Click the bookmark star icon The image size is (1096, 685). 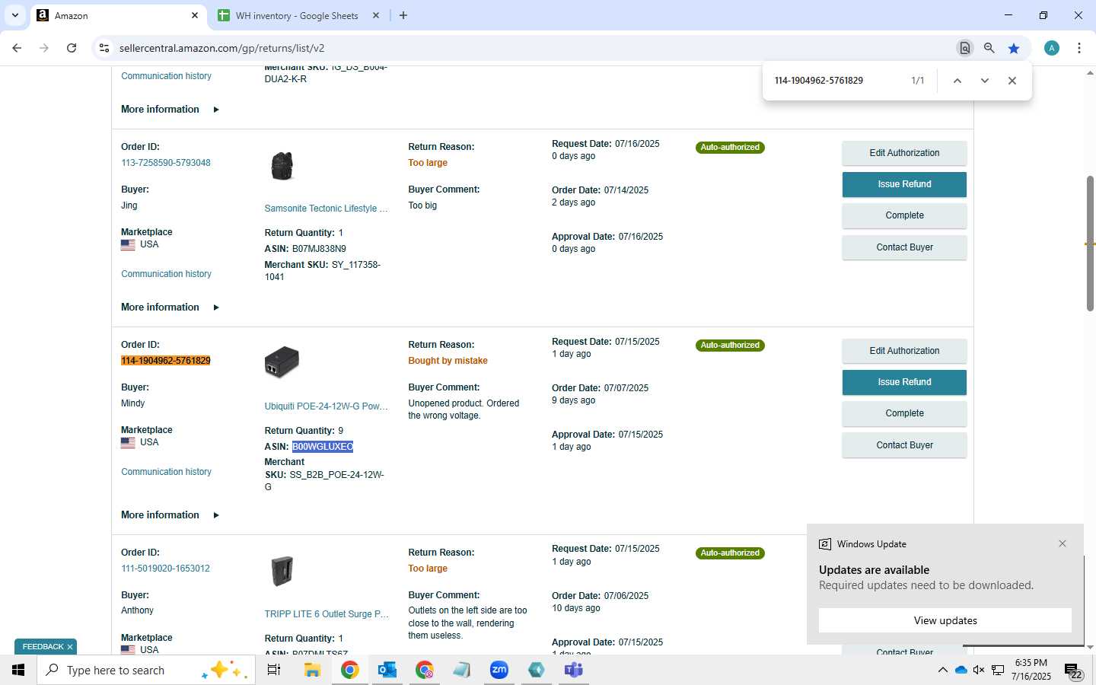1014,48
